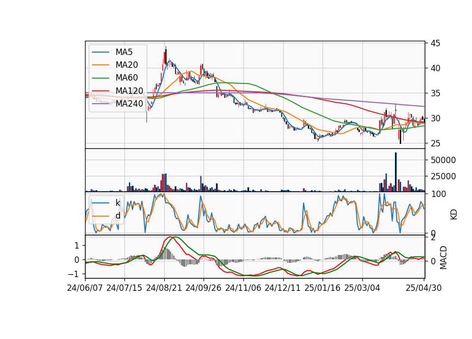
Task: Click the MA60 legend label
Action: tap(126, 78)
